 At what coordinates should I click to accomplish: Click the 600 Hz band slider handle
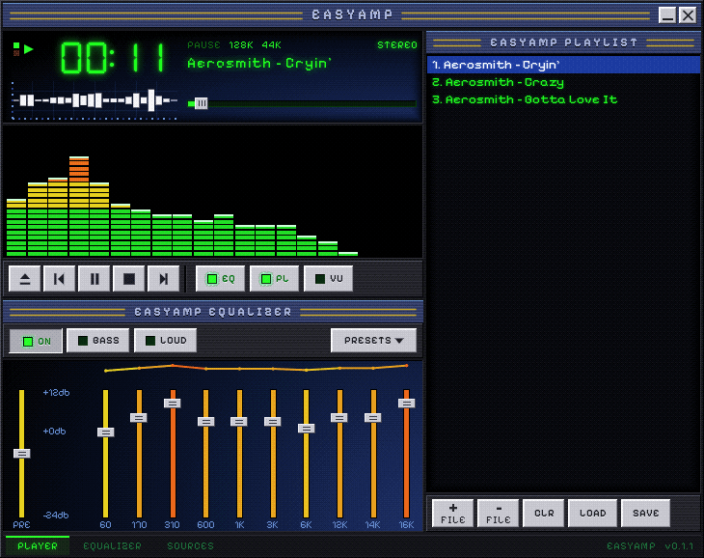tap(205, 422)
